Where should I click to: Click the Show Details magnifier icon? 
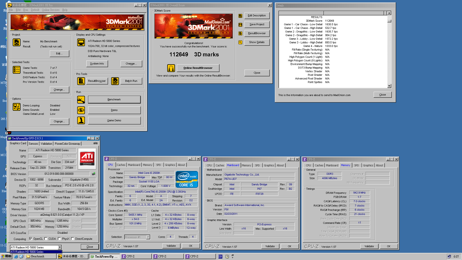click(240, 42)
